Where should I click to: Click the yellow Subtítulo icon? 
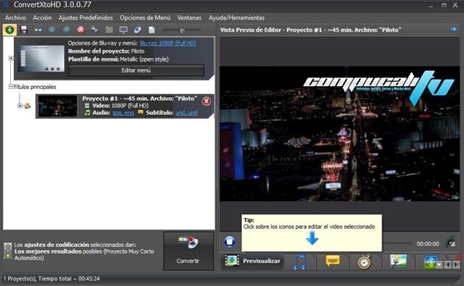pos(141,112)
